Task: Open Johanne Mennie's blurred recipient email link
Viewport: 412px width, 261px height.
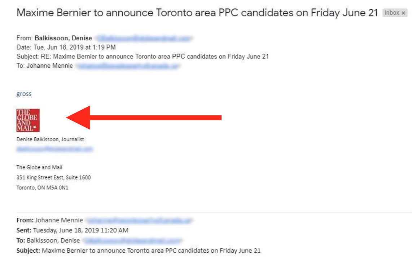Action: [128, 66]
